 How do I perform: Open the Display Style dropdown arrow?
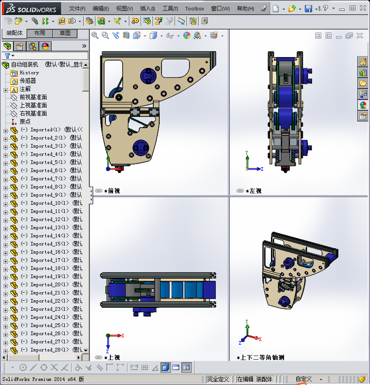tap(161, 36)
